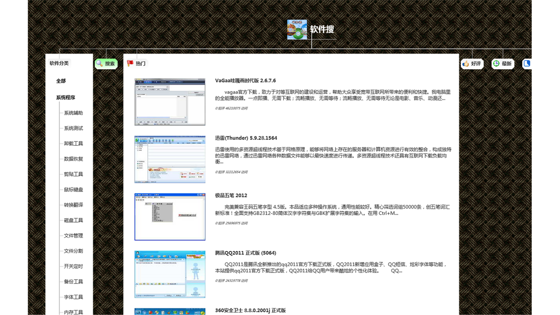Open the 鼠标键盘 subcategory
The height and width of the screenshot is (315, 560).
pos(73,190)
